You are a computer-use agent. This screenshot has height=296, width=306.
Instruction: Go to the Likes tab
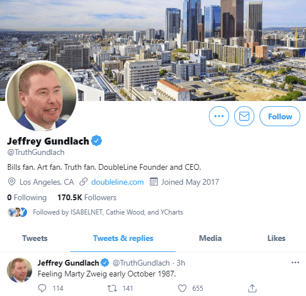(276, 238)
